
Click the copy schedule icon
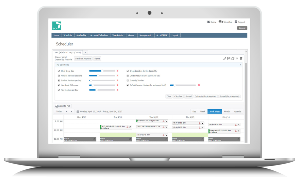(233, 59)
